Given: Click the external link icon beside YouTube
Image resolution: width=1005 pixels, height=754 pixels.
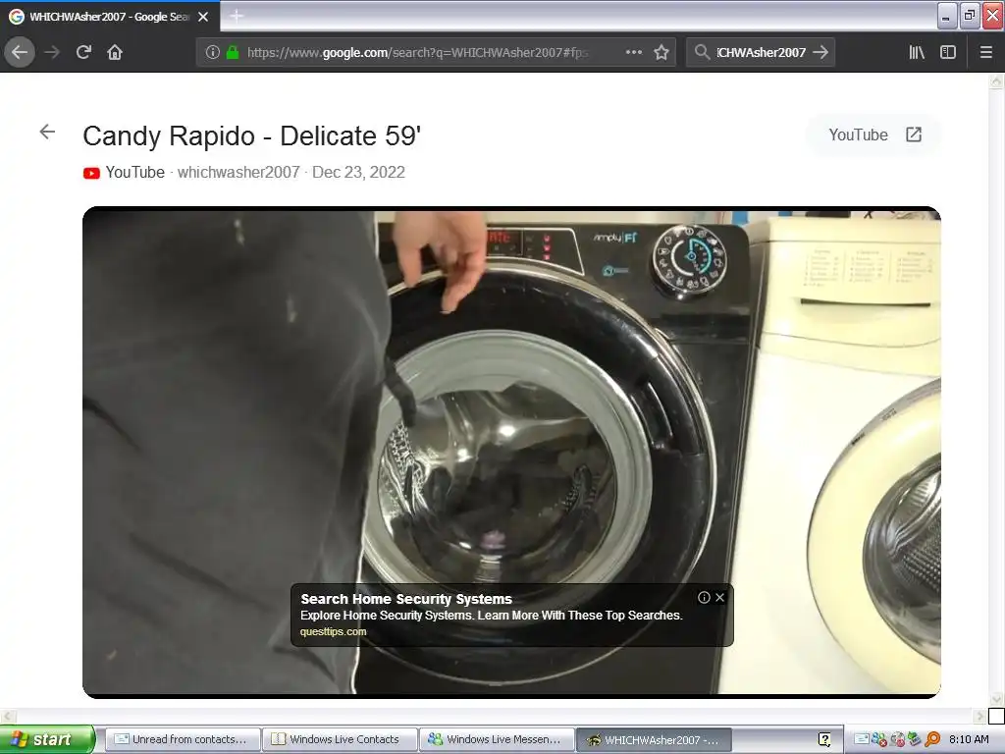Looking at the screenshot, I should (x=914, y=135).
